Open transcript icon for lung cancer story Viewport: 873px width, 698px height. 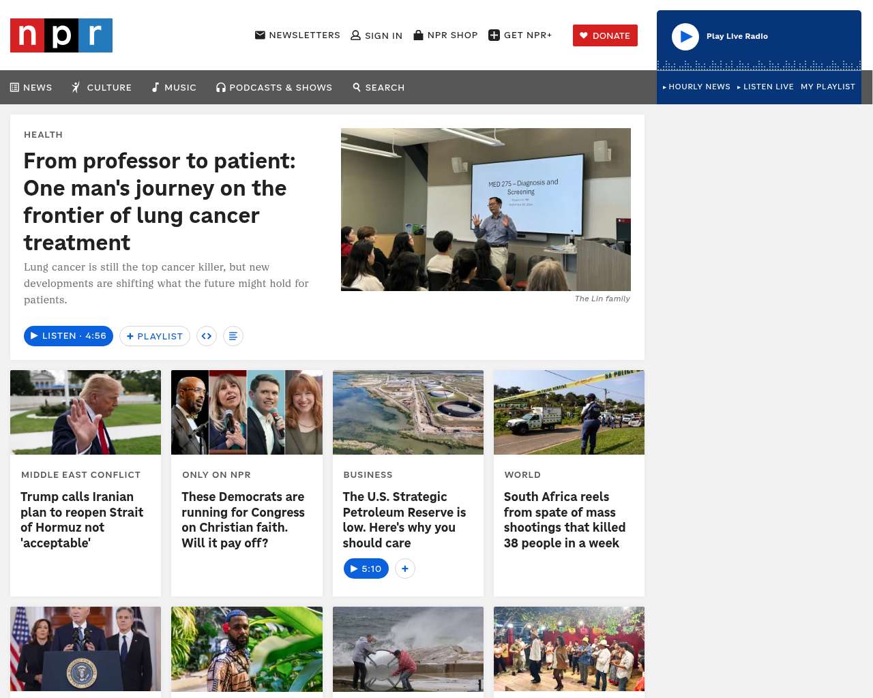(x=233, y=336)
